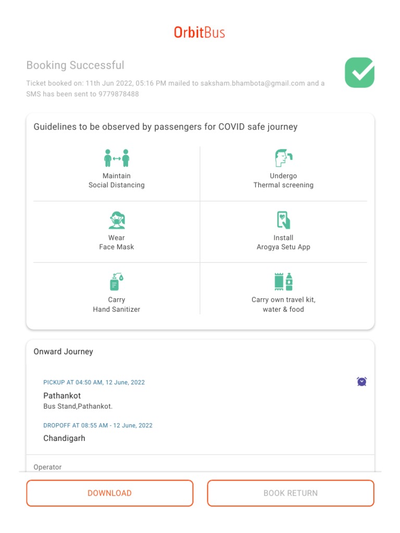
Task: Click the social distancing icon
Action: [x=117, y=158]
